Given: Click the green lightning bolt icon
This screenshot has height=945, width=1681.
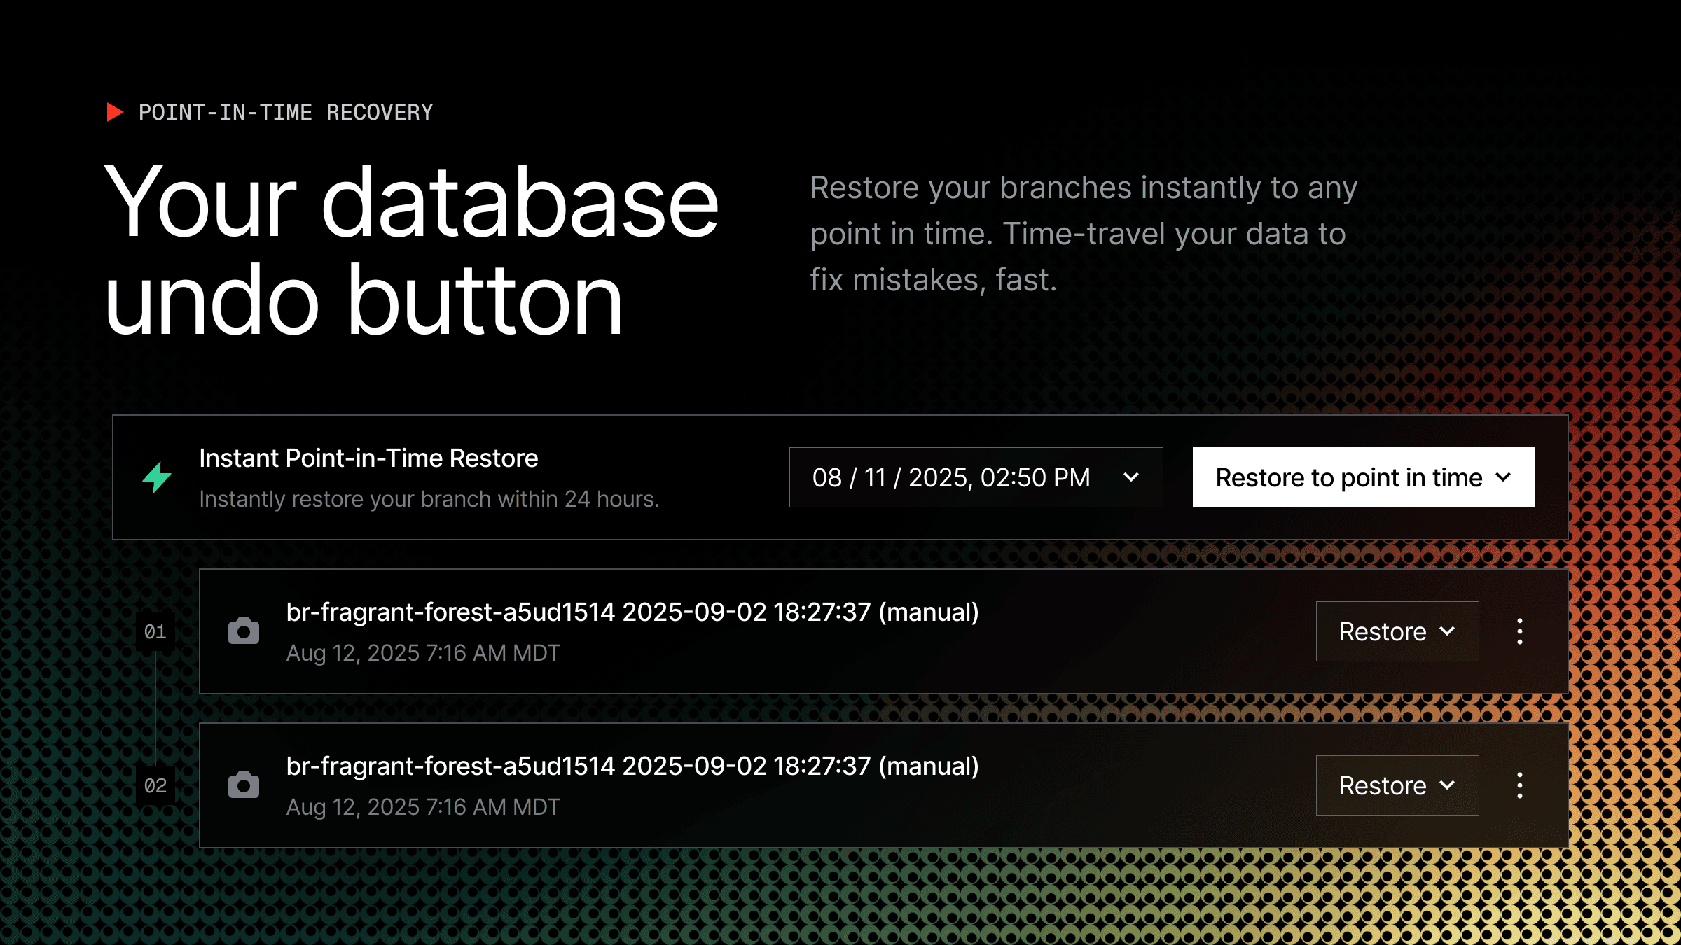Looking at the screenshot, I should click(x=157, y=477).
